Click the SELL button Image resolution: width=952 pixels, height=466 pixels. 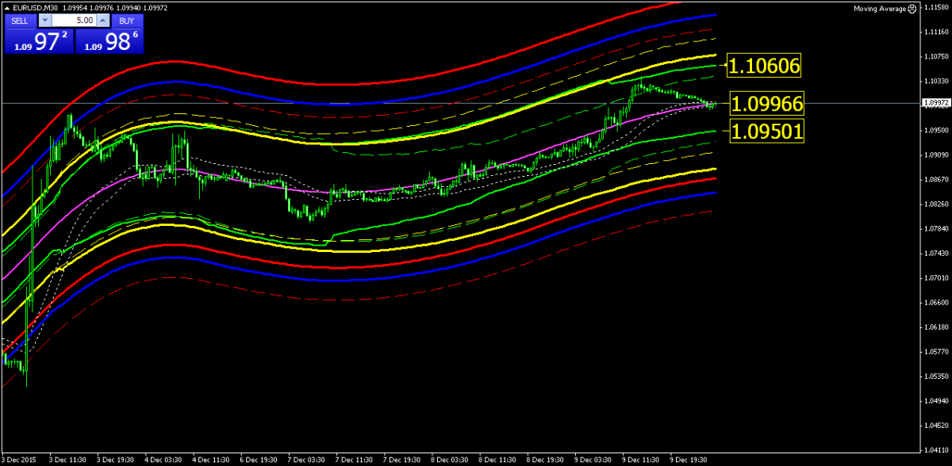point(20,20)
